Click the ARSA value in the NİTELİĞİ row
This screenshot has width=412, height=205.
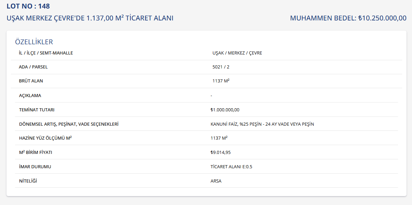tap(216, 181)
